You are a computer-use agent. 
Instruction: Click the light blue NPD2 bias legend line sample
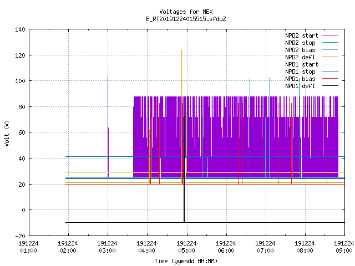(330, 49)
